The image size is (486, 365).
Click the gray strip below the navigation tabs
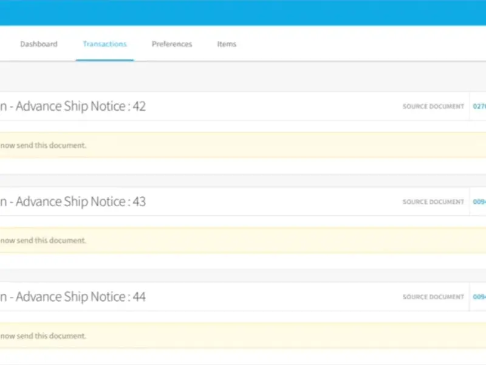coord(243,76)
